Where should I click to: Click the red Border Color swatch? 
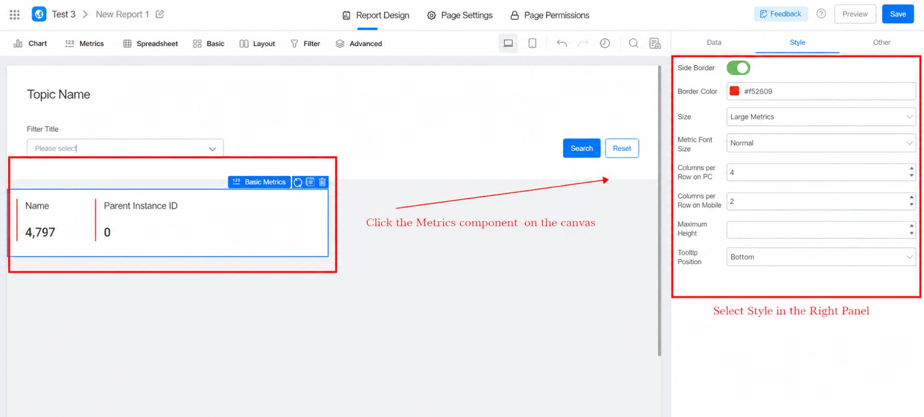[x=734, y=91]
